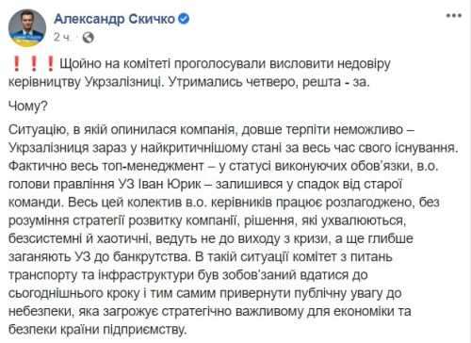Screen dimensions: 471x343
Task: Click the word "Фактично" in the post
Action: pos(38,167)
